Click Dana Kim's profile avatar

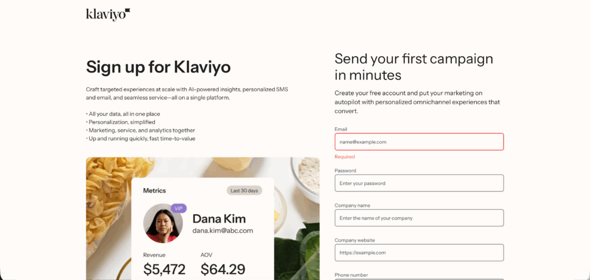click(162, 223)
